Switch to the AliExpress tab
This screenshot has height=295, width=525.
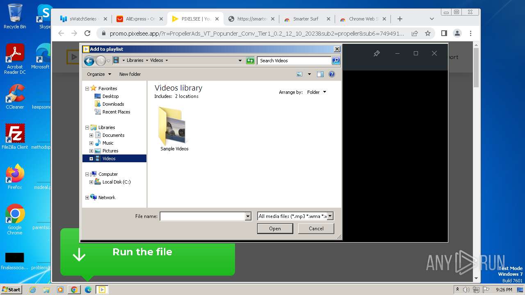click(x=139, y=19)
